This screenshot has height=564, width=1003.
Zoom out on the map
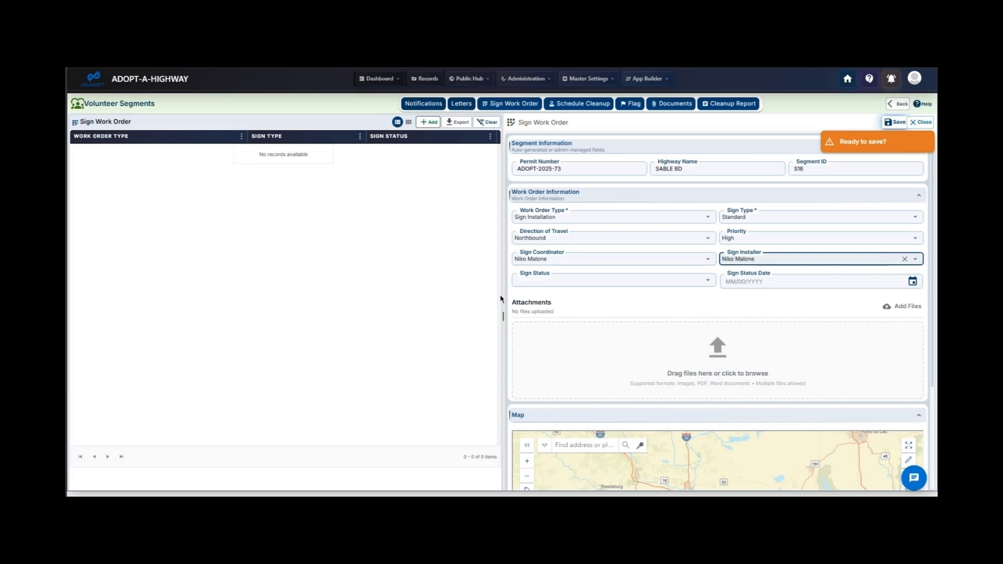[527, 476]
